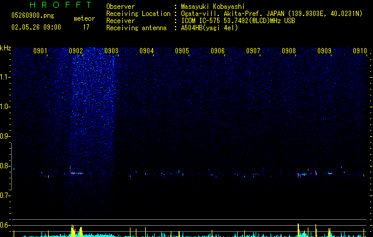The height and width of the screenshot is (237, 373).
Task: Click the 0901 time marker
Action: (40, 51)
